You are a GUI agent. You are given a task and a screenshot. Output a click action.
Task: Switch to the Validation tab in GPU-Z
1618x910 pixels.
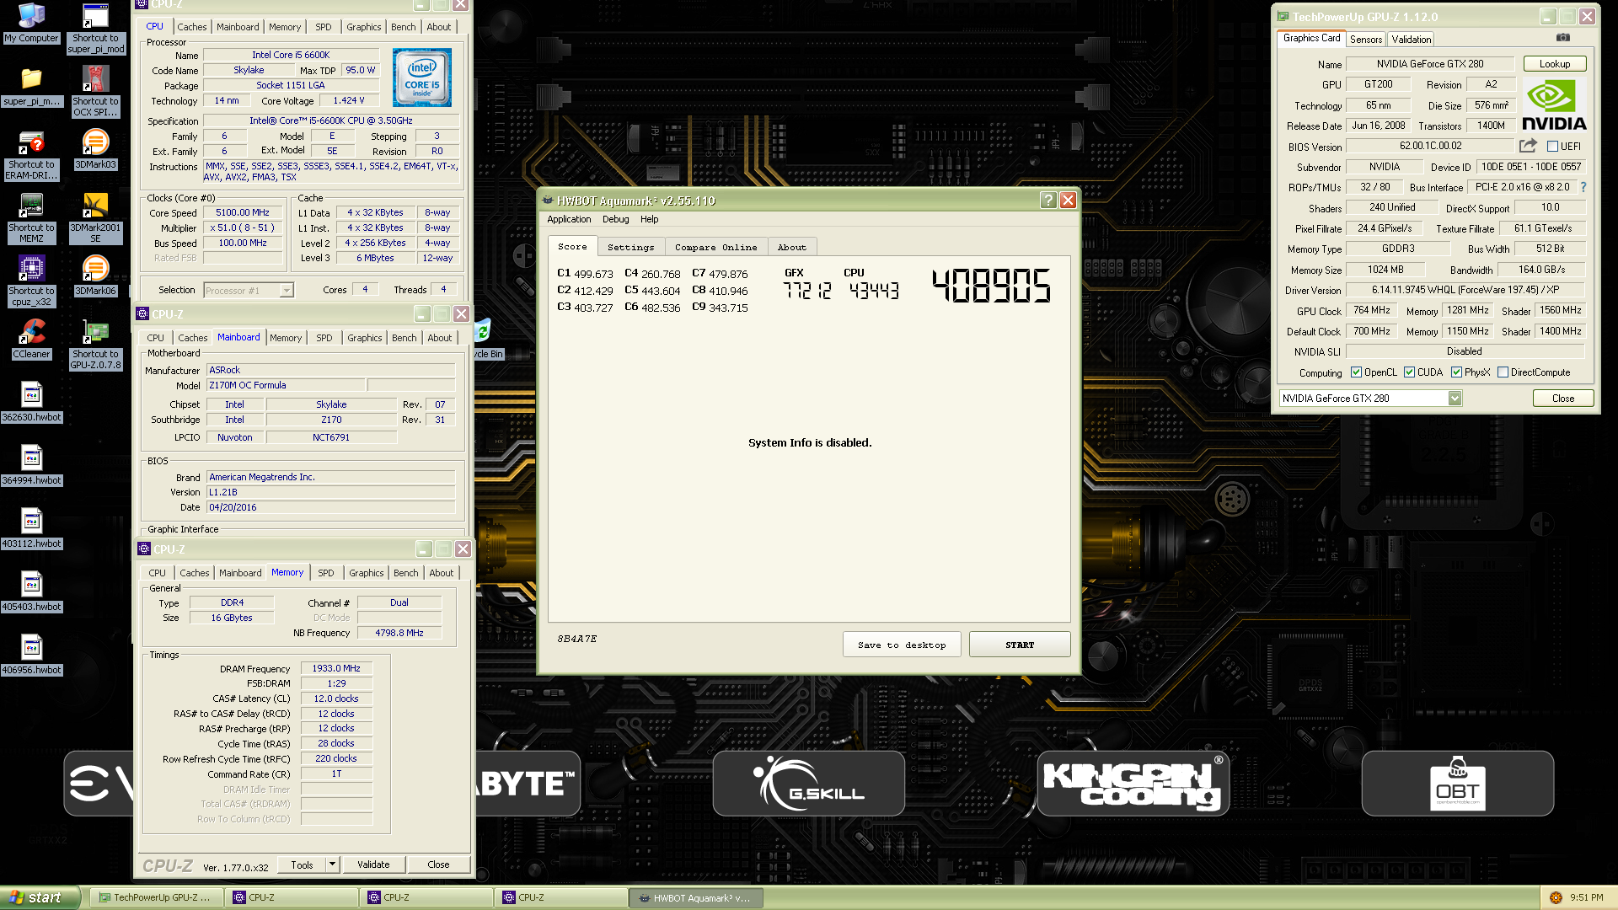(x=1411, y=40)
